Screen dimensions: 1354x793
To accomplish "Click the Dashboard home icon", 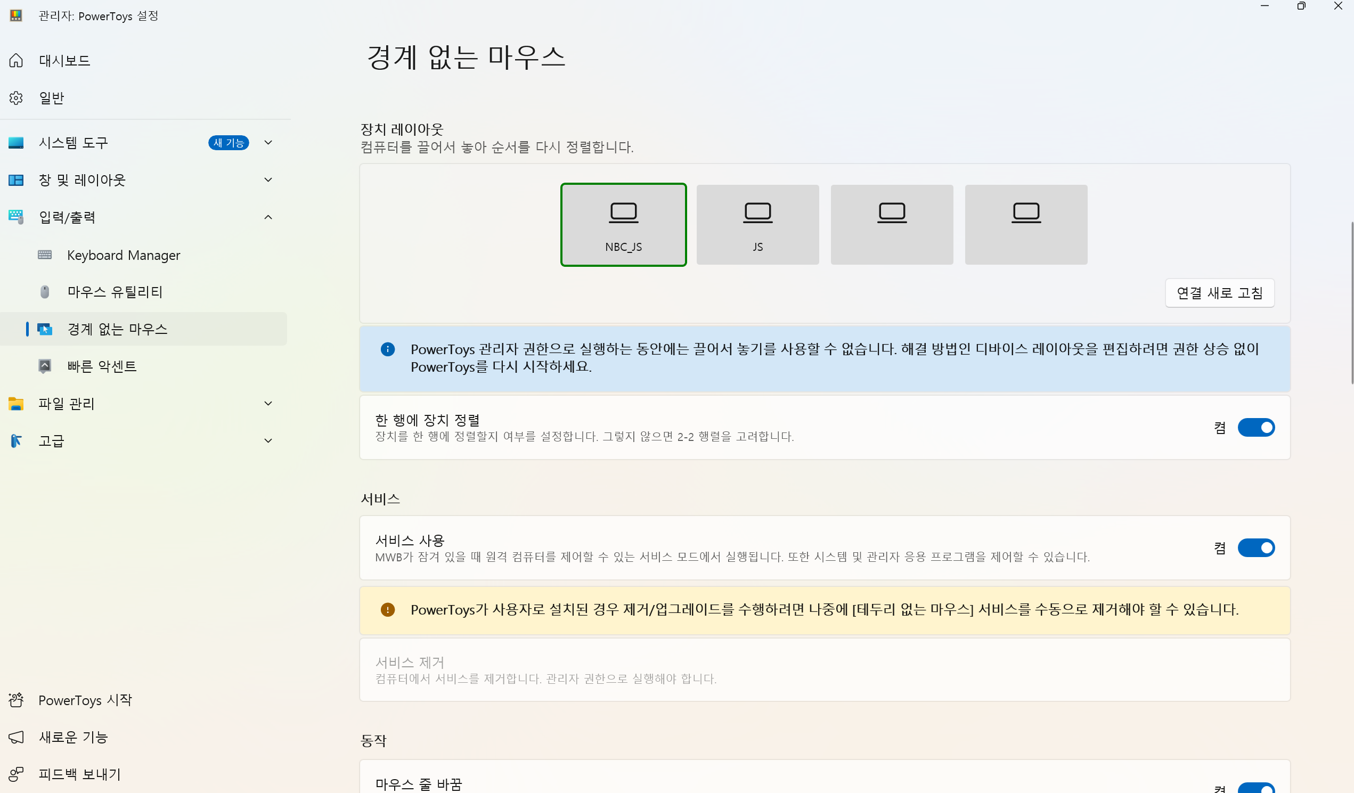I will [16, 61].
